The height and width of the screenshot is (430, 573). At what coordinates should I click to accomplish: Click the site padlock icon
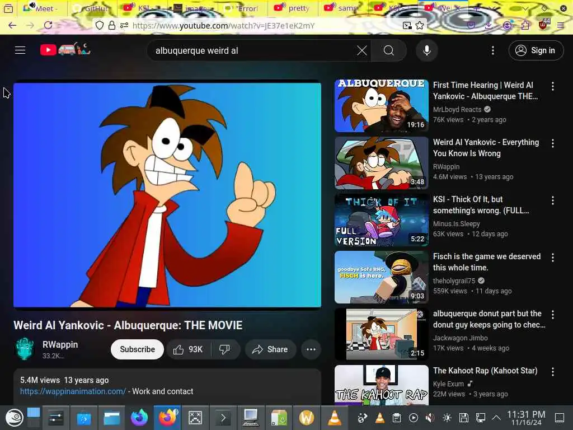point(112,25)
